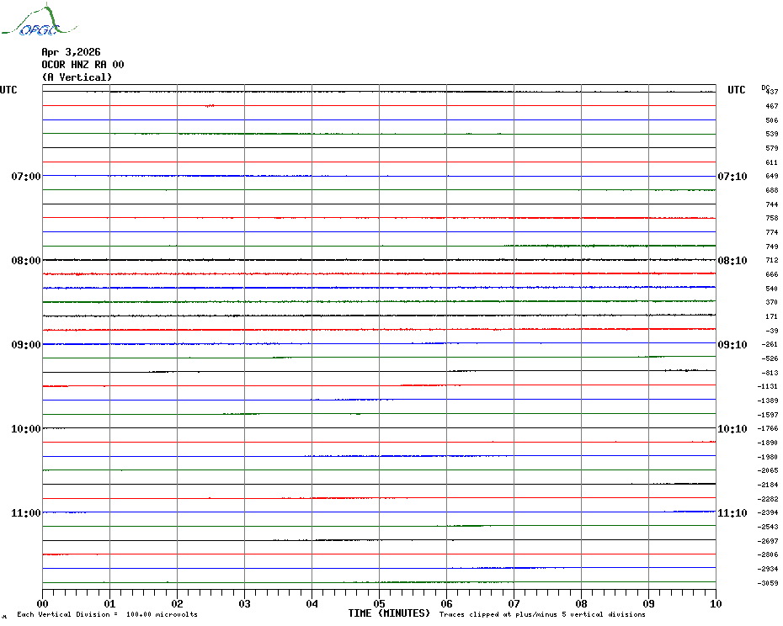Image resolution: width=783 pixels, height=626 pixels.
Task: Click the 07:10 time label on right
Action: 732,177
